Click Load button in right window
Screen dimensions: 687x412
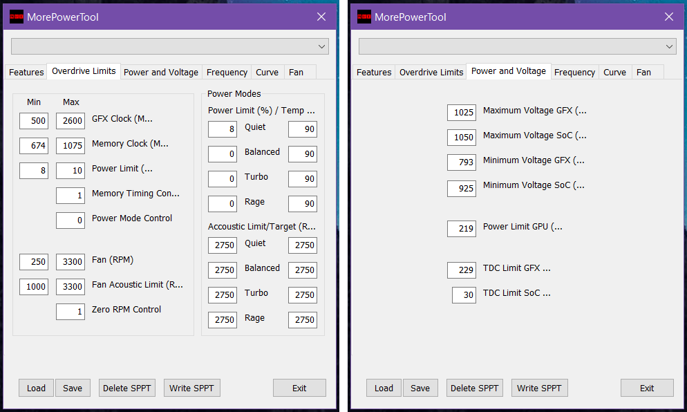point(384,388)
